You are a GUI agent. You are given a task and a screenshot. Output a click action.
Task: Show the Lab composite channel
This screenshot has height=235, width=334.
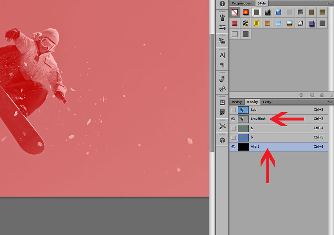(234, 110)
